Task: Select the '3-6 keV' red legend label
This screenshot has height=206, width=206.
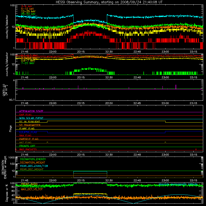Action: (27, 6)
